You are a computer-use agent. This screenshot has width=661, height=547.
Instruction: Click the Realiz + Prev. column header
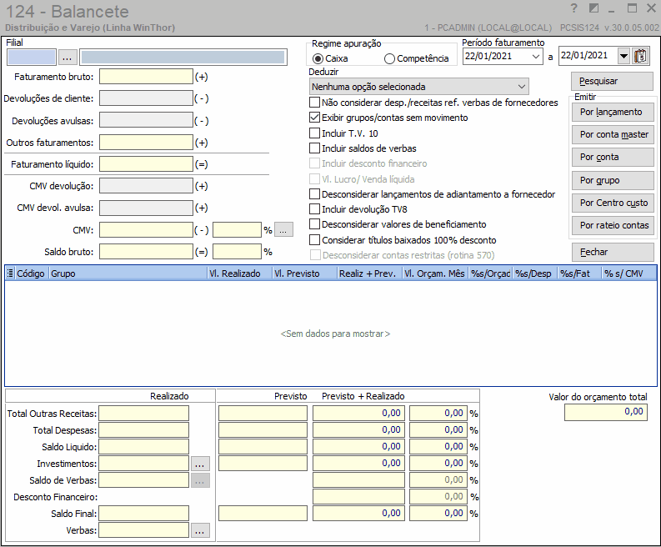[x=370, y=273]
